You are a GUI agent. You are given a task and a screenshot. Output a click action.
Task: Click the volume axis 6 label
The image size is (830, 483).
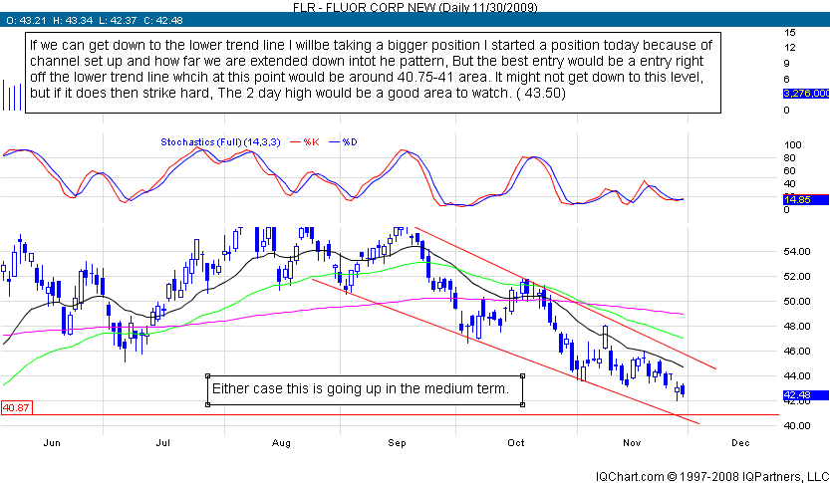pos(786,79)
